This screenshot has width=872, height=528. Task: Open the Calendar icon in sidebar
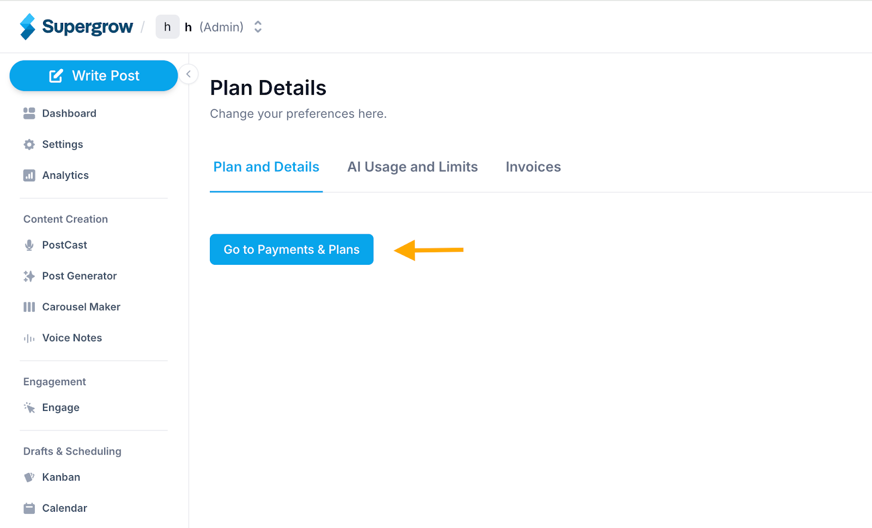point(29,508)
